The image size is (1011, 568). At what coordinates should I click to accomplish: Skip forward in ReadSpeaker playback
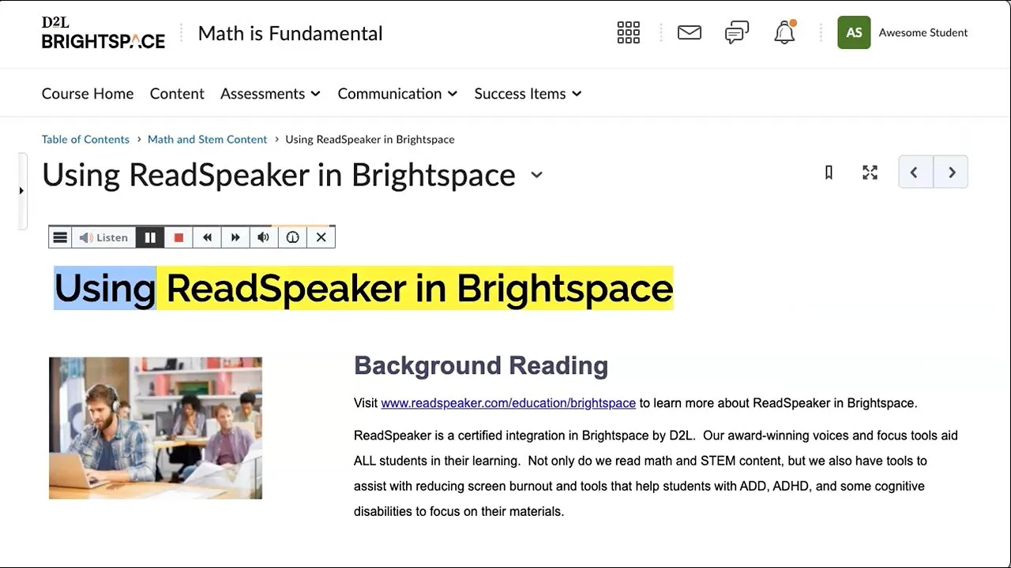tap(235, 237)
